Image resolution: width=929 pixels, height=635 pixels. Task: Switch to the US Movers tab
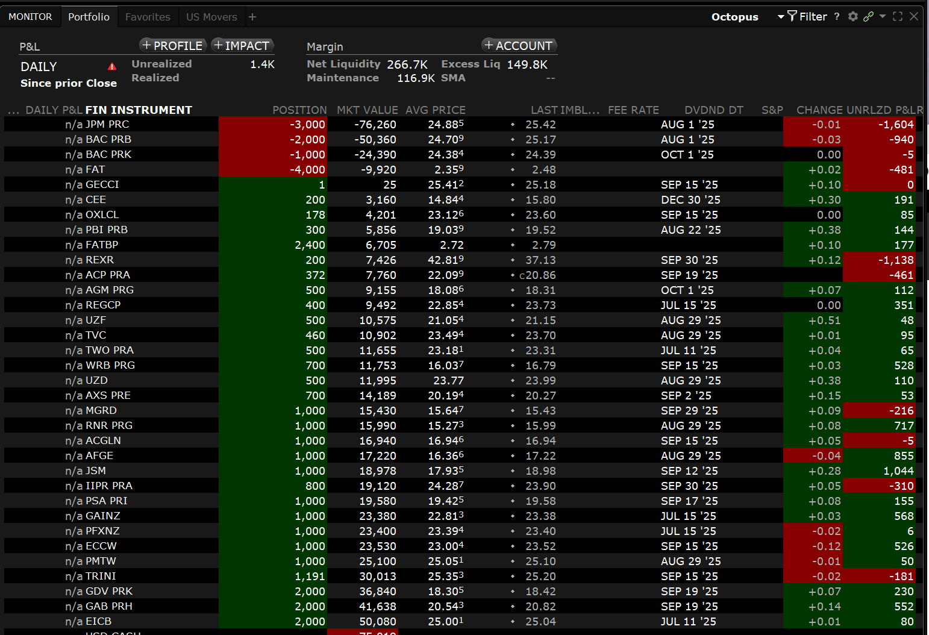tap(211, 17)
